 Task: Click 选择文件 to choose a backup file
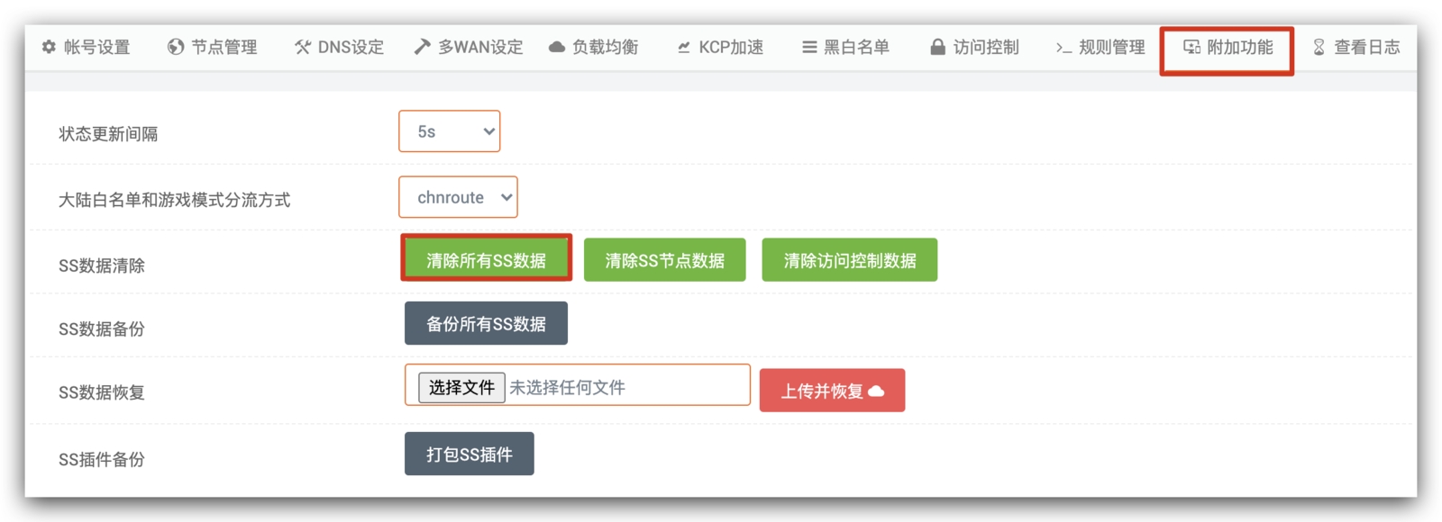click(x=461, y=388)
